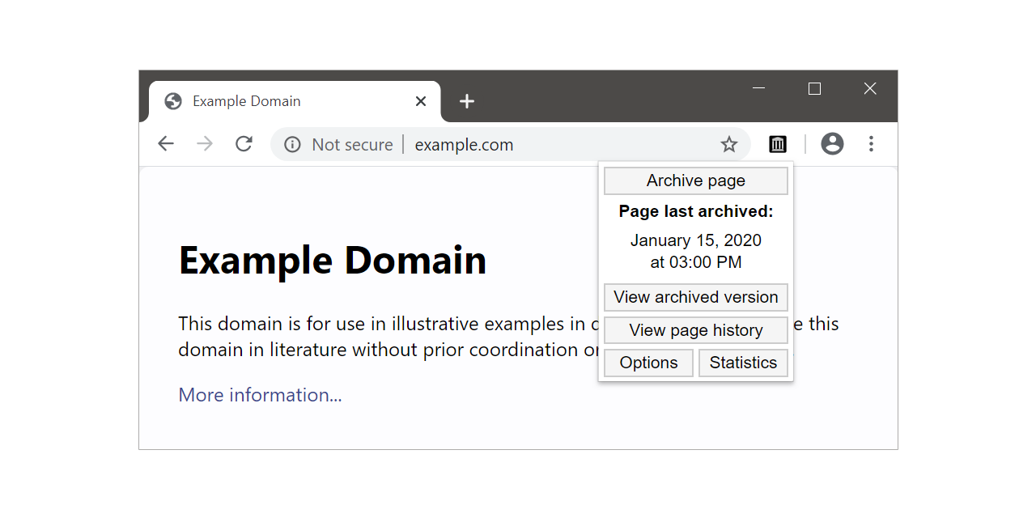Image resolution: width=1036 pixels, height=518 pixels.
Task: Go back using the back arrow
Action: [166, 144]
